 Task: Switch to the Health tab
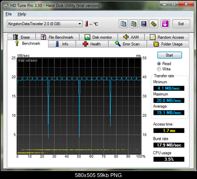point(92,44)
